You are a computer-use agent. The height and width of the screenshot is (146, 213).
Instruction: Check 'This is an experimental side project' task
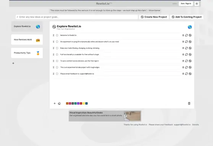click(57, 67)
